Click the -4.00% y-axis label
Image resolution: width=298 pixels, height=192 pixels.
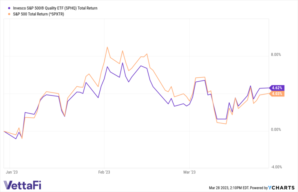click(275, 167)
